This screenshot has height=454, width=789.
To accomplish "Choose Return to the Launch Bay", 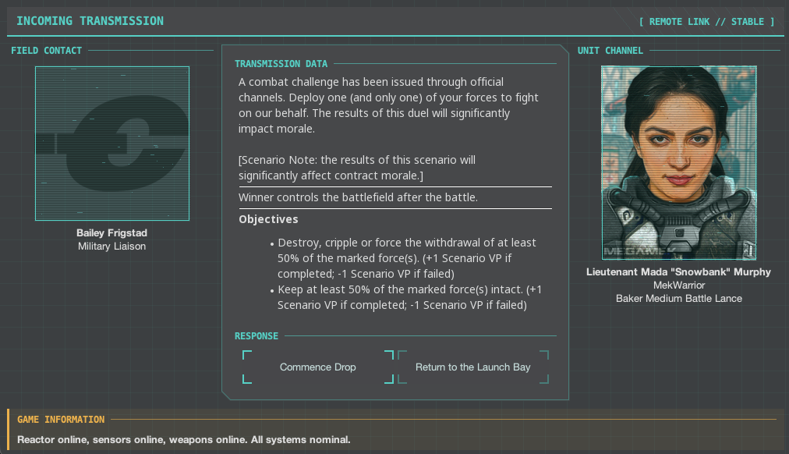I will point(473,367).
